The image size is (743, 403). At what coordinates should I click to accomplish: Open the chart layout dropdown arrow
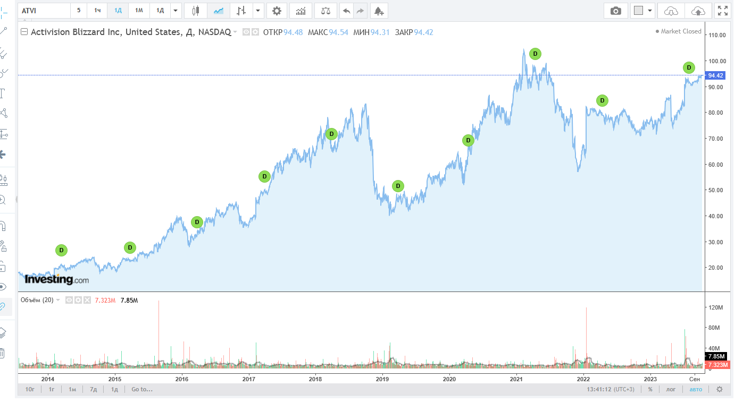coord(650,11)
